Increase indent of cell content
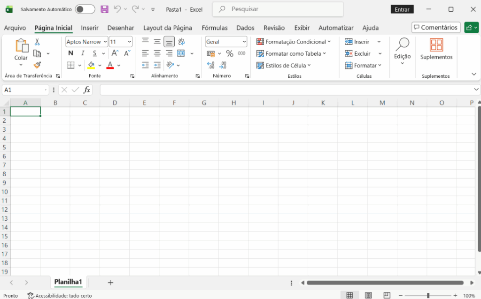Screen dimensions: 481x299 [157, 65]
